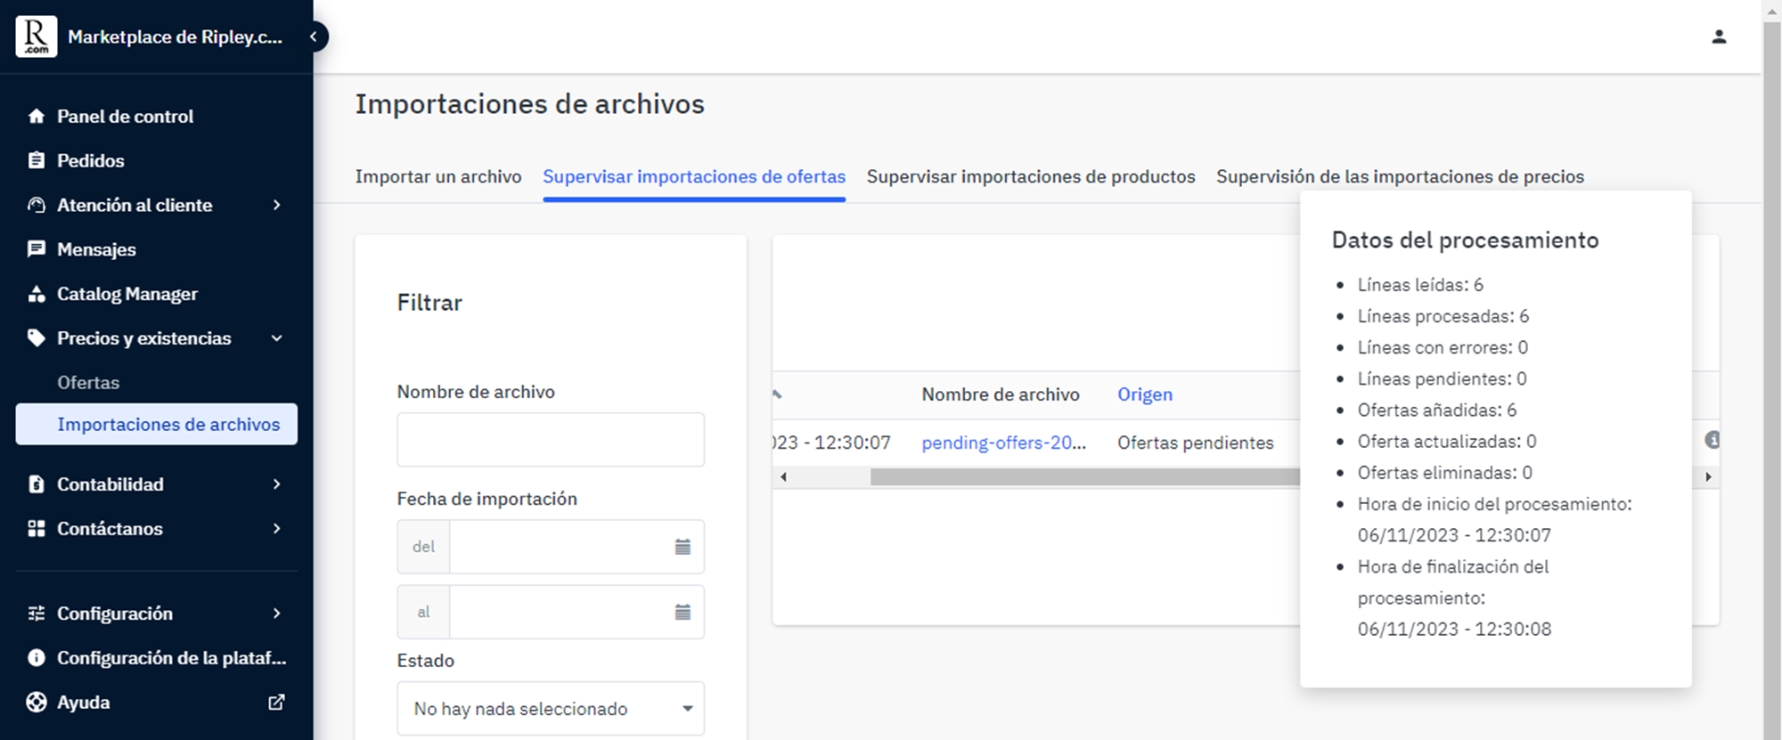
Task: Expand the Configuración submenu chevron
Action: [277, 613]
